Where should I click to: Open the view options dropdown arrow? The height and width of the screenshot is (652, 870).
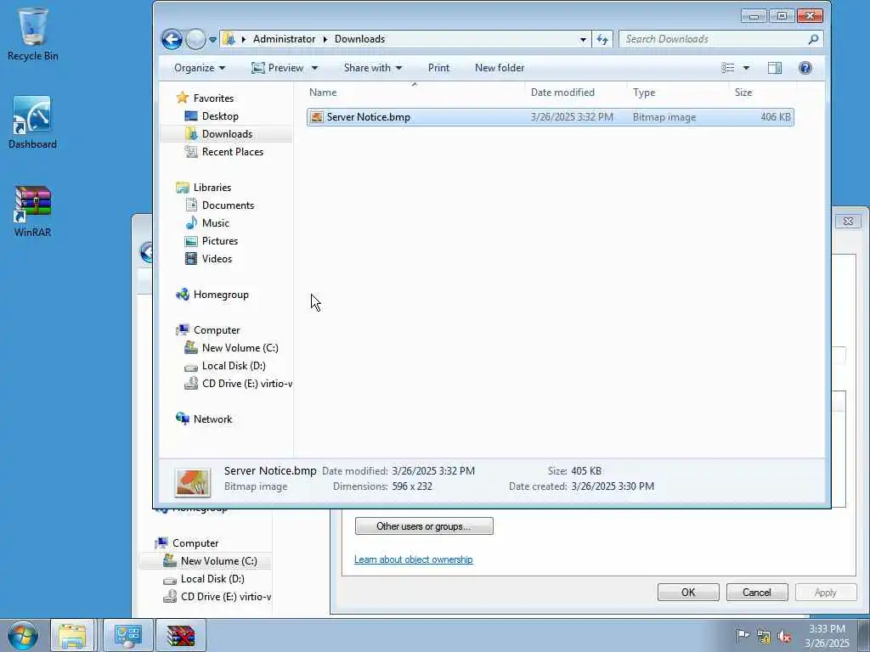[x=746, y=68]
